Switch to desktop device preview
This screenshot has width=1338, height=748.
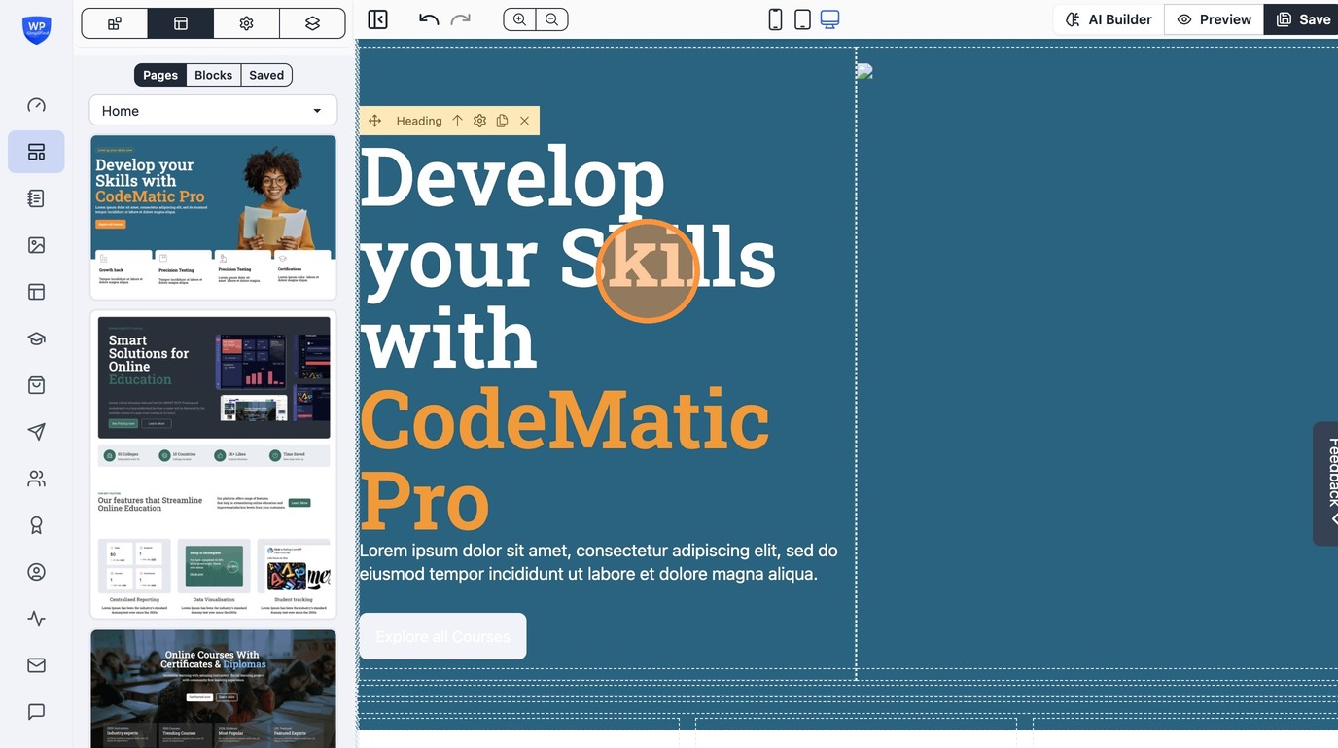point(829,19)
